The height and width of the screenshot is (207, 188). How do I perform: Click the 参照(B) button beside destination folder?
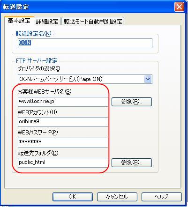132,163
